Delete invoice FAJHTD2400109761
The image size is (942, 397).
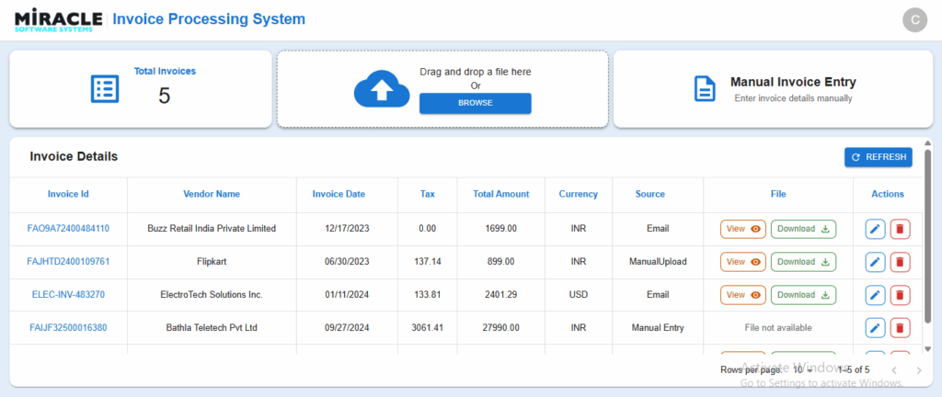[x=900, y=262]
